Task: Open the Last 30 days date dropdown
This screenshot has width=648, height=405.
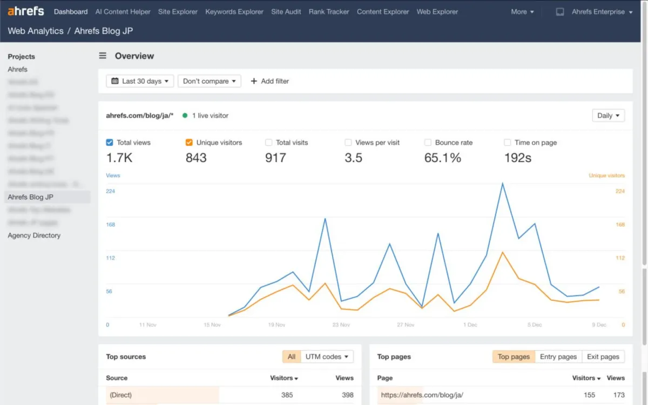Action: (x=139, y=80)
